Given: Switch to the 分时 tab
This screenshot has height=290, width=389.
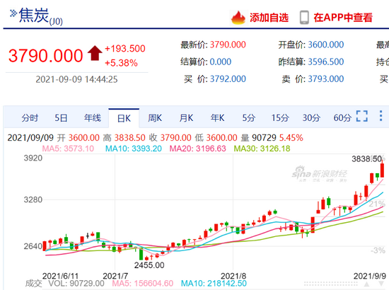Looking at the screenshot, I should (x=30, y=118).
